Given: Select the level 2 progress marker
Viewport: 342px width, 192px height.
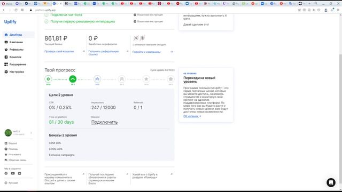Looking at the screenshot, I should tap(97, 79).
